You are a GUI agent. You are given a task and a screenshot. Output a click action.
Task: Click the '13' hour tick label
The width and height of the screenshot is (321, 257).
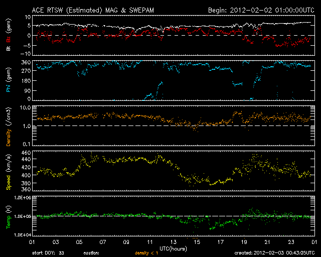[x=174, y=242]
